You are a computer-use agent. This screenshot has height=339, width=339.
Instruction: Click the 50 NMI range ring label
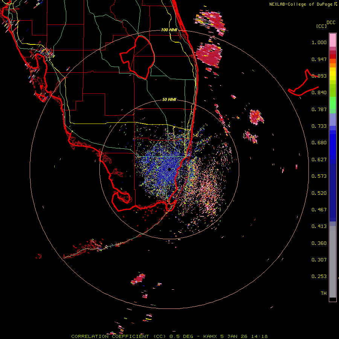pyautogui.click(x=169, y=99)
